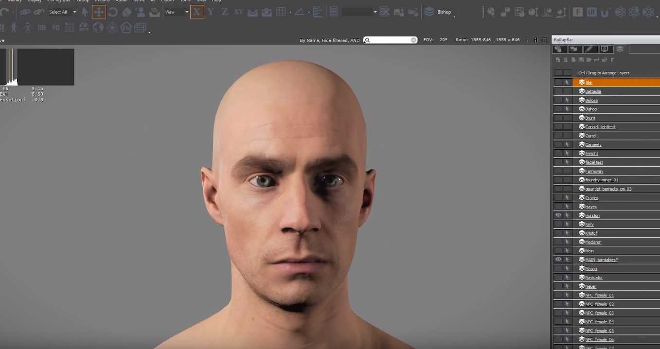Open the grid snap size dropdown arrow
This screenshot has height=349, width=660.
(x=290, y=12)
